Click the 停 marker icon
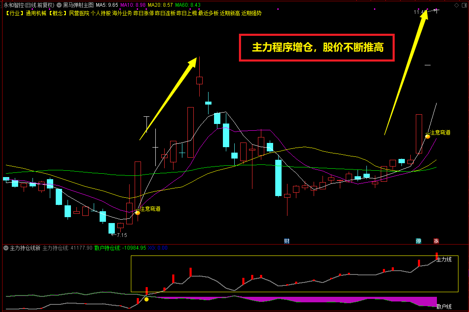The image size is (469, 312). coord(419,241)
